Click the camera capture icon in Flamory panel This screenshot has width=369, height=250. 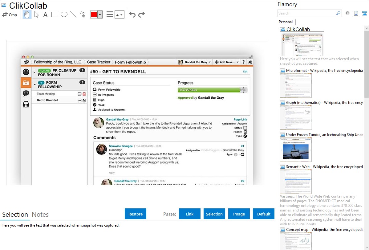(347, 13)
